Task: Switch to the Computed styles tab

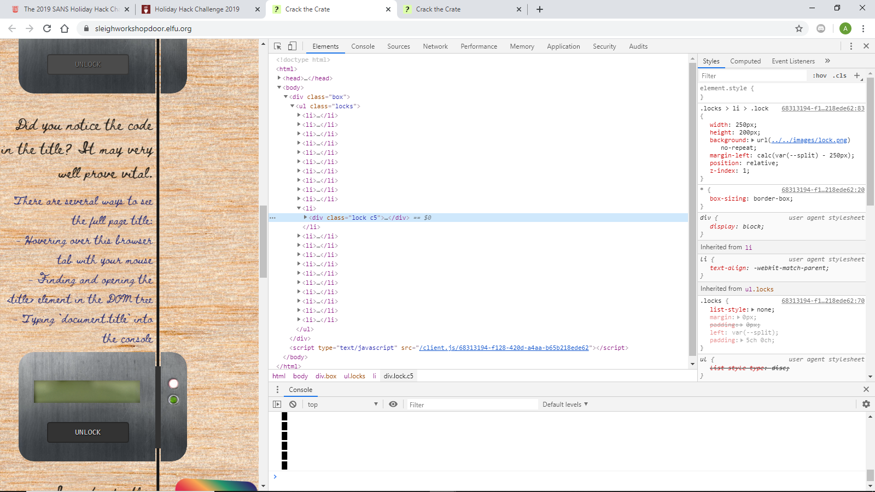Action: [745, 61]
